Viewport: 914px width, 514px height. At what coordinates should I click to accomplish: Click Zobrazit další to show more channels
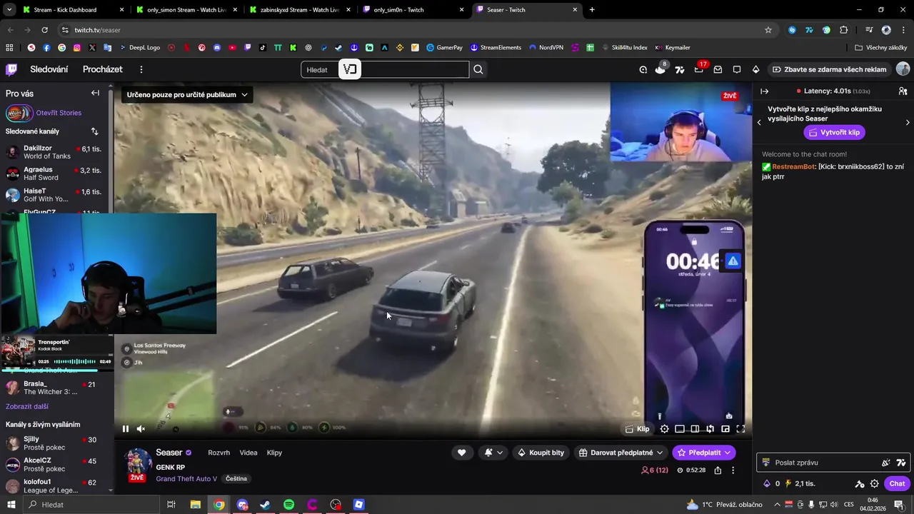tap(27, 406)
